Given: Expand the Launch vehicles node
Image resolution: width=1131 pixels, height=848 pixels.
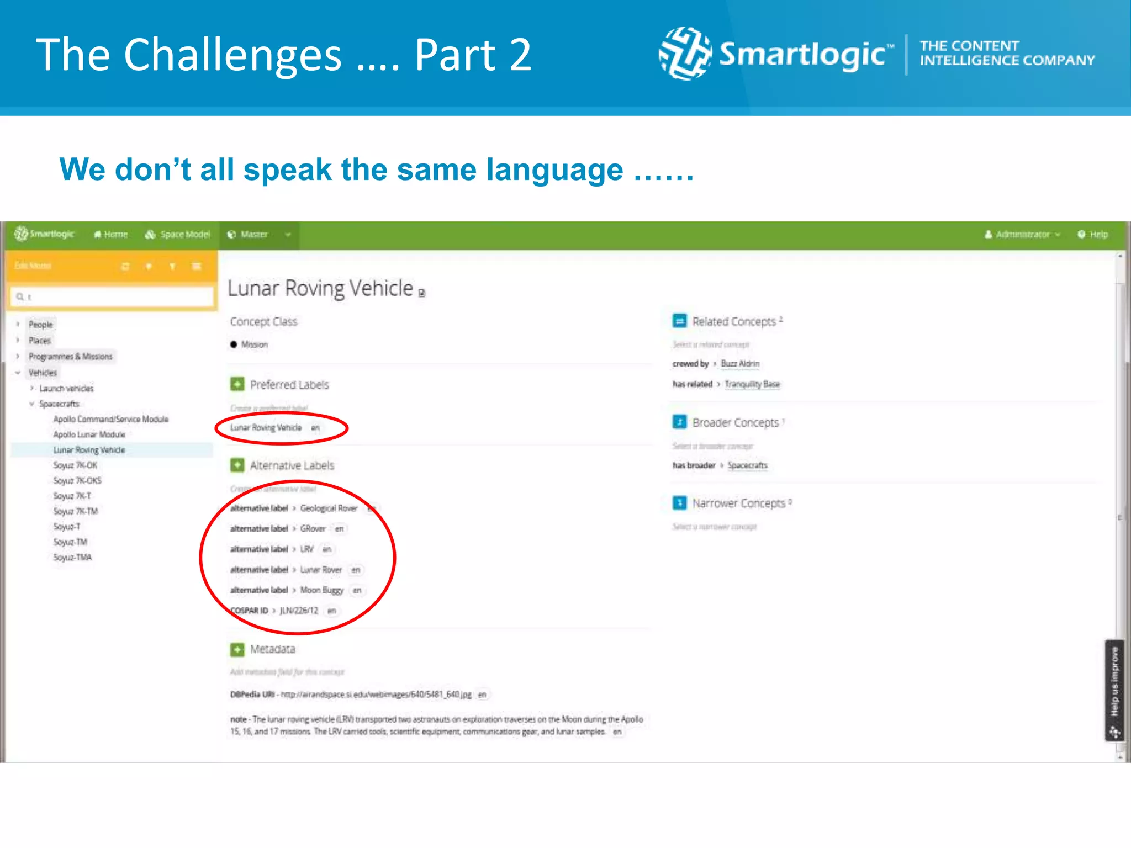Looking at the screenshot, I should (x=32, y=388).
